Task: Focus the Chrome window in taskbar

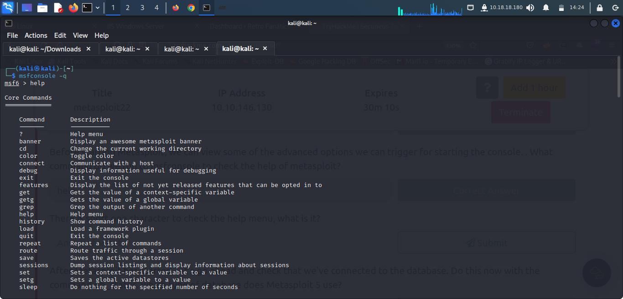Action: pos(191,8)
